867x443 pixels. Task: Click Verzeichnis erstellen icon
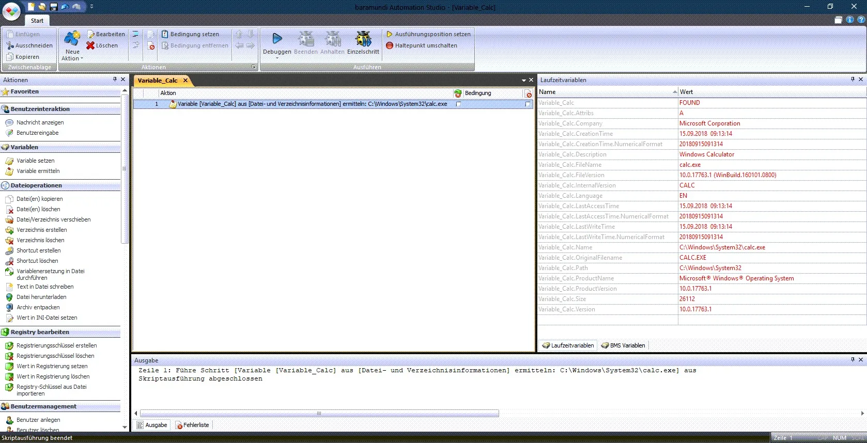pyautogui.click(x=9, y=230)
